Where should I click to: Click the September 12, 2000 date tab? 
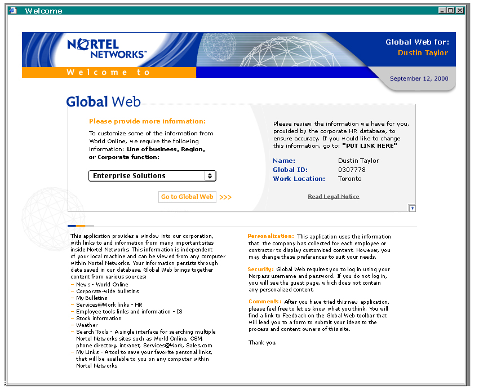419,79
